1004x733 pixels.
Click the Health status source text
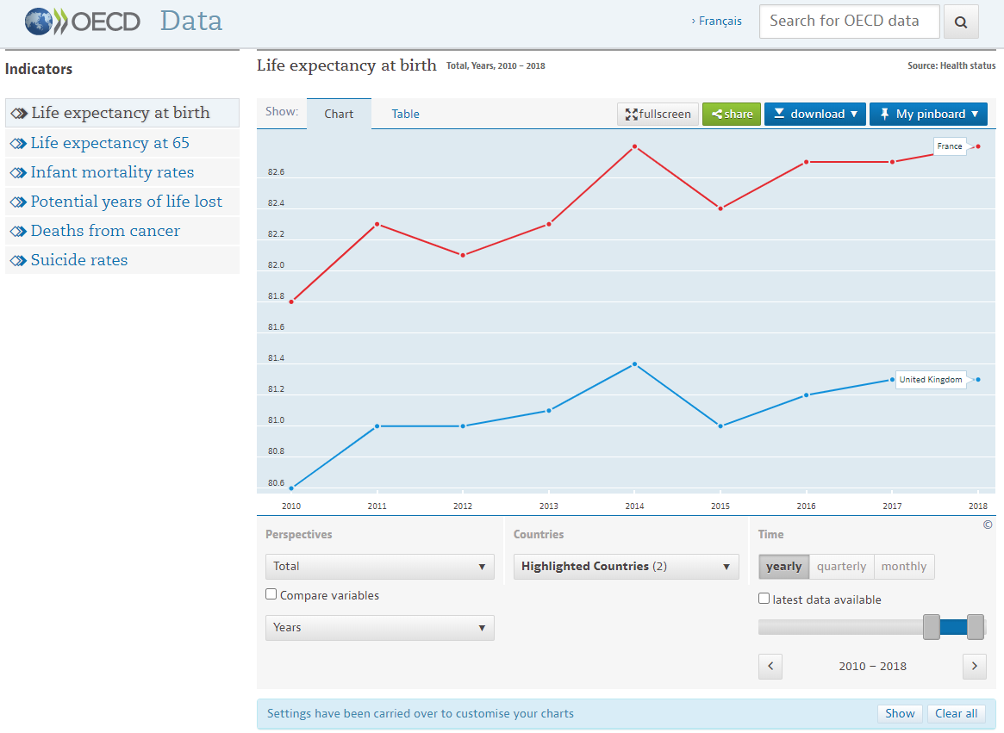pos(951,66)
